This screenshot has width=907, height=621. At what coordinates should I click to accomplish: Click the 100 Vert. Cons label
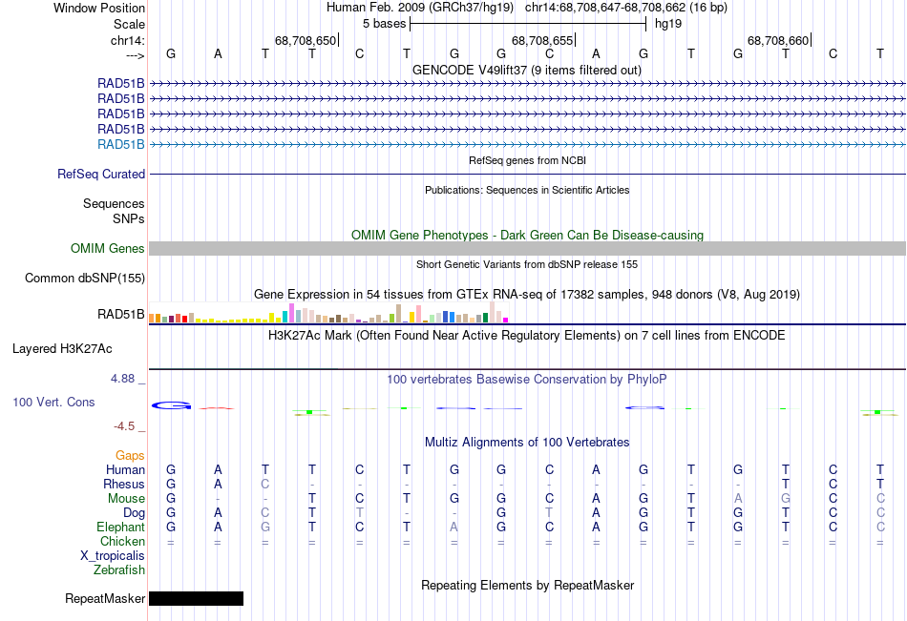tap(53, 402)
